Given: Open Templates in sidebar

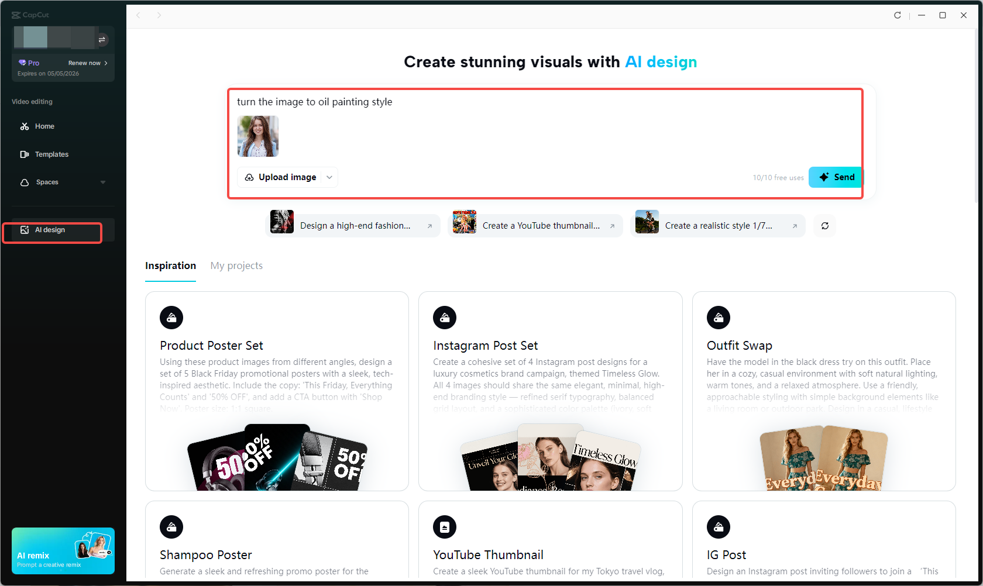Looking at the screenshot, I should coord(63,154).
